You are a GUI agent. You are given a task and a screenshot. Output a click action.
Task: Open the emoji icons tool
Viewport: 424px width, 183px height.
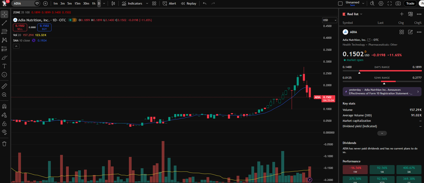pos(4,75)
